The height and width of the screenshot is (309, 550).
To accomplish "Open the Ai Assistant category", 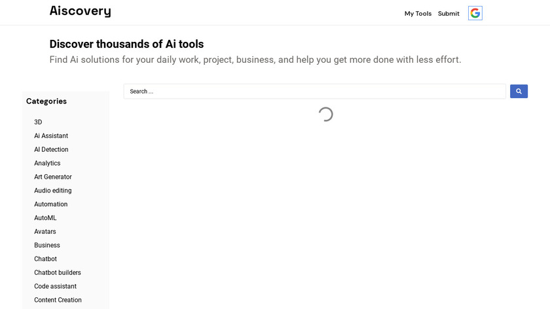I will [51, 136].
